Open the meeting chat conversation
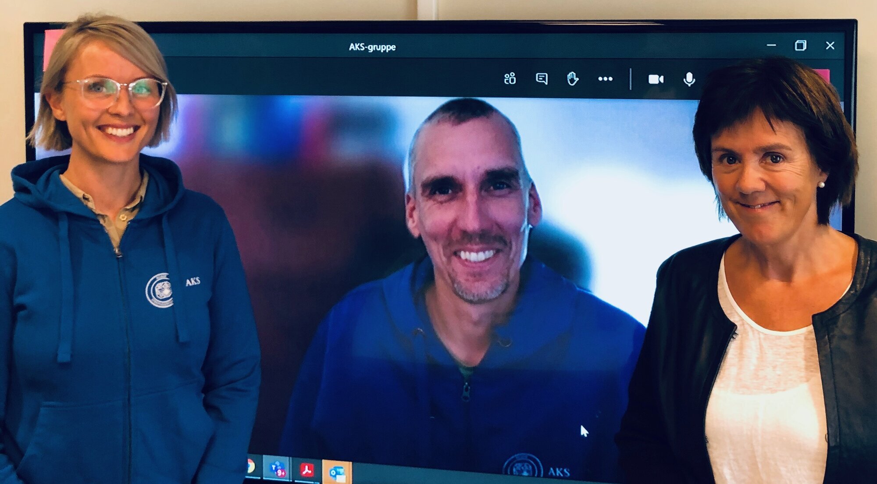The width and height of the screenshot is (877, 484). 542,79
